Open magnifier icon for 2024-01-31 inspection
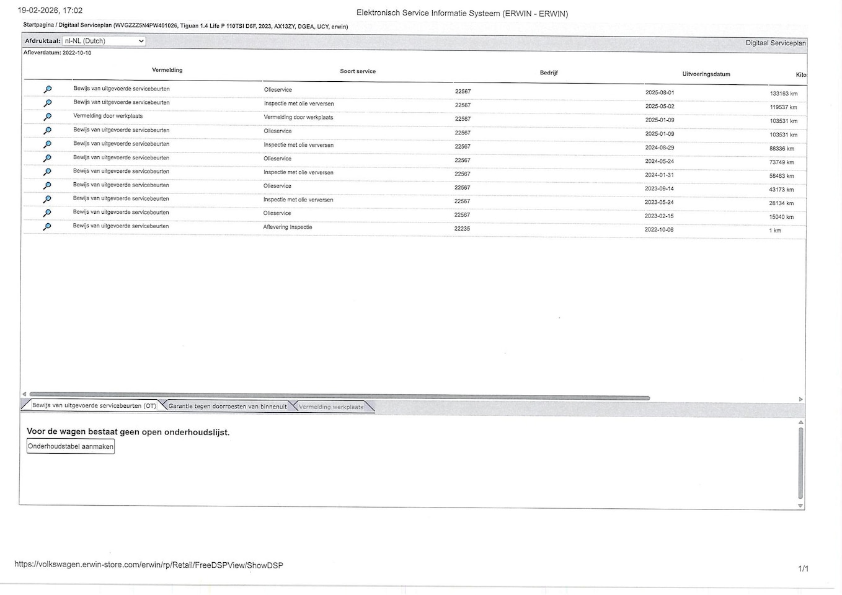Viewport: 842px width, 595px height. click(47, 172)
